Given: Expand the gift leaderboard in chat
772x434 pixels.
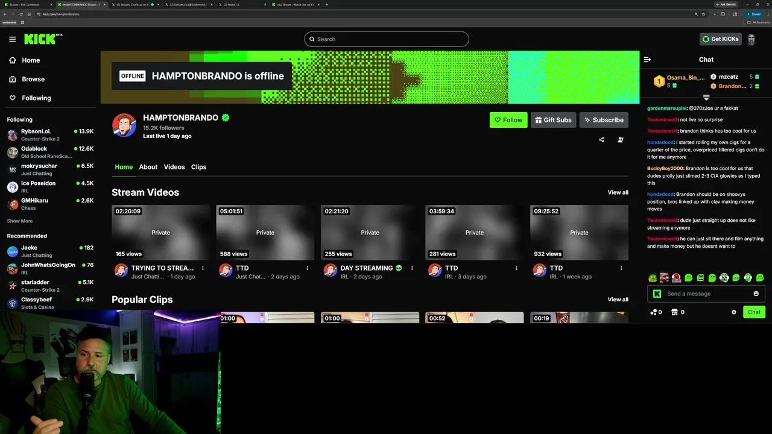Looking at the screenshot, I should (x=706, y=97).
